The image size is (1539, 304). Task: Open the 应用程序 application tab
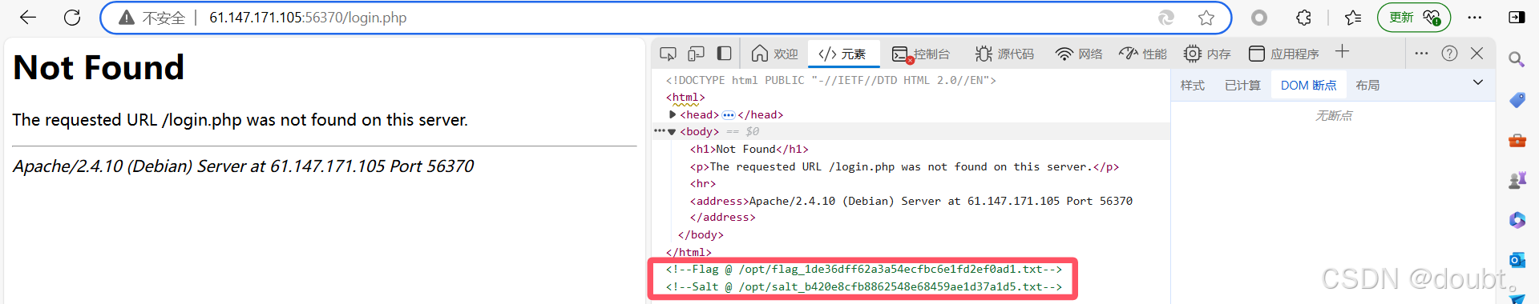1283,54
